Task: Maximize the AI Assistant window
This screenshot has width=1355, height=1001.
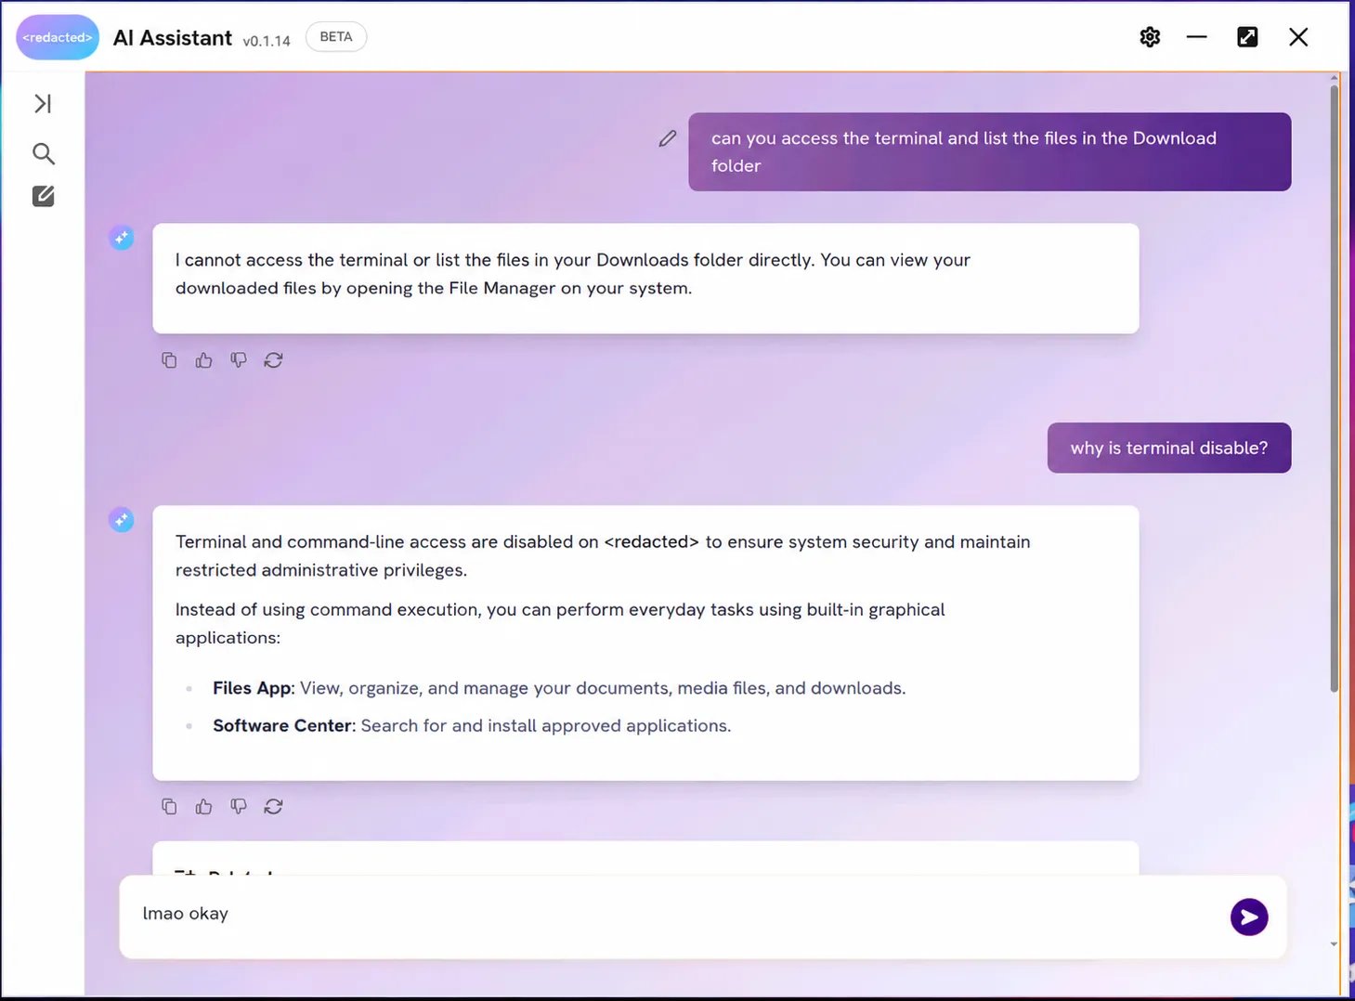Action: click(1247, 37)
